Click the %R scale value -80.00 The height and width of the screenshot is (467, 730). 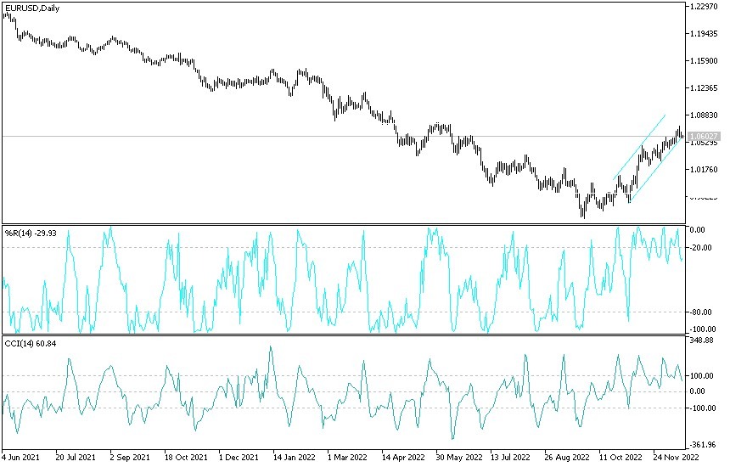click(x=702, y=312)
